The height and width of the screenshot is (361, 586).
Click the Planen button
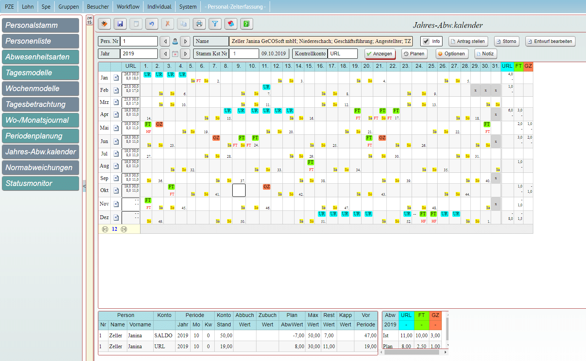[414, 54]
